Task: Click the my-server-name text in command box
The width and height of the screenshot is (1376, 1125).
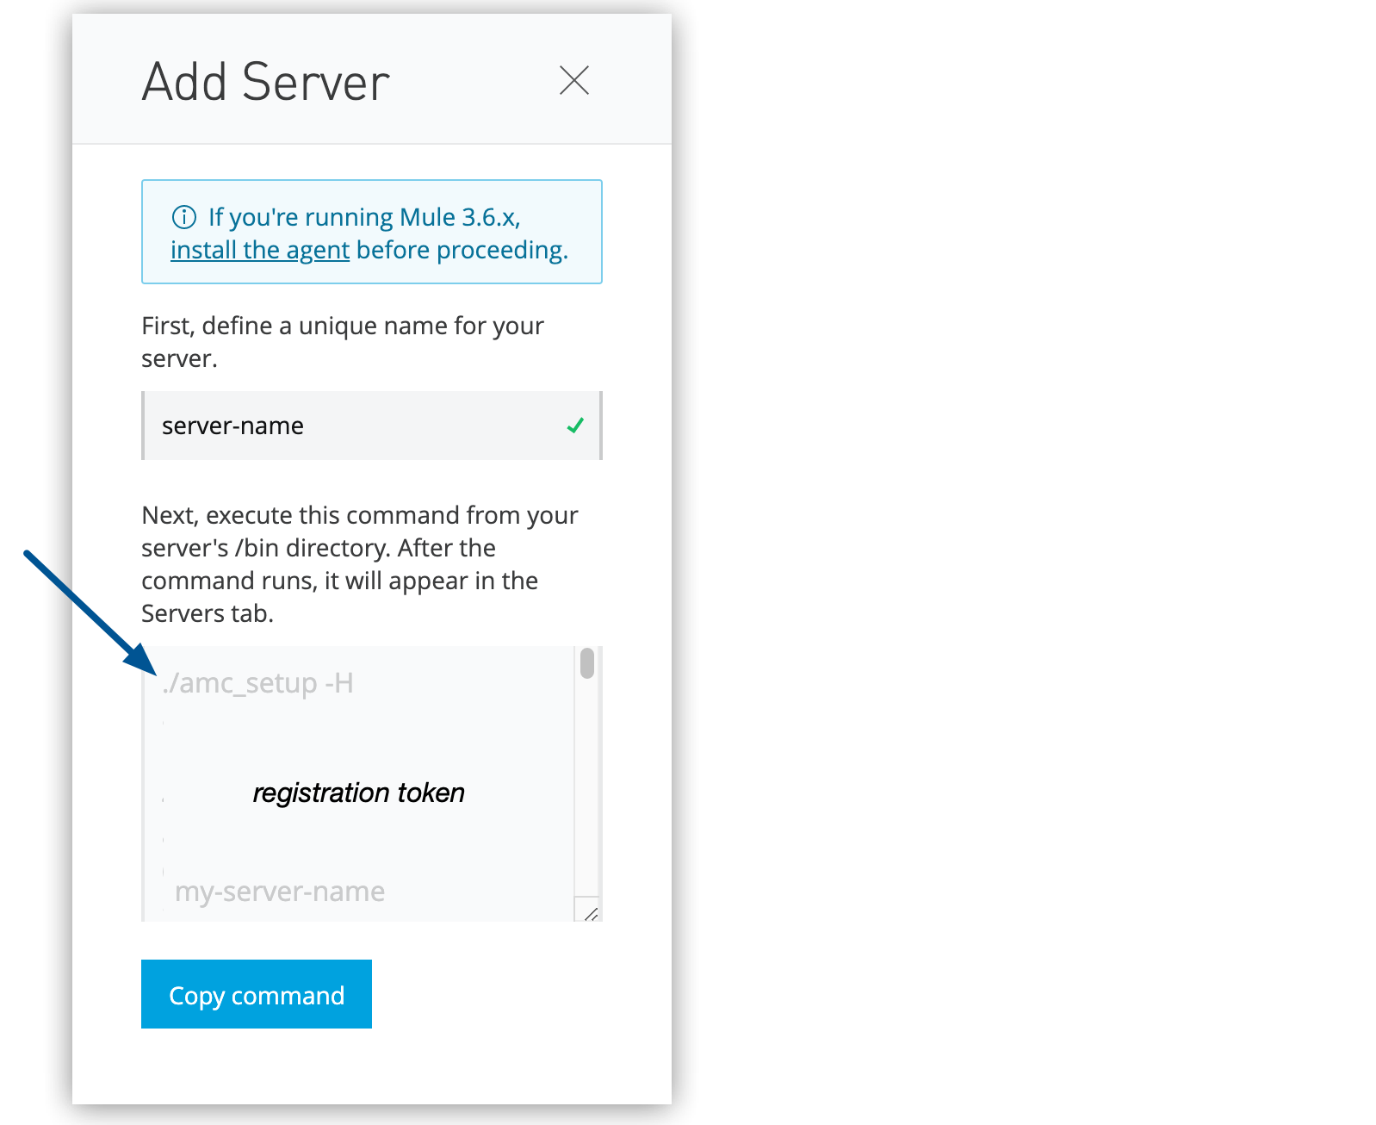Action: [x=279, y=892]
